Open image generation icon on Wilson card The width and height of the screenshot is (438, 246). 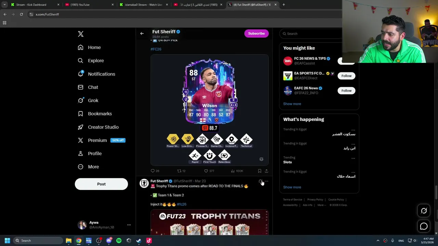tap(261, 159)
